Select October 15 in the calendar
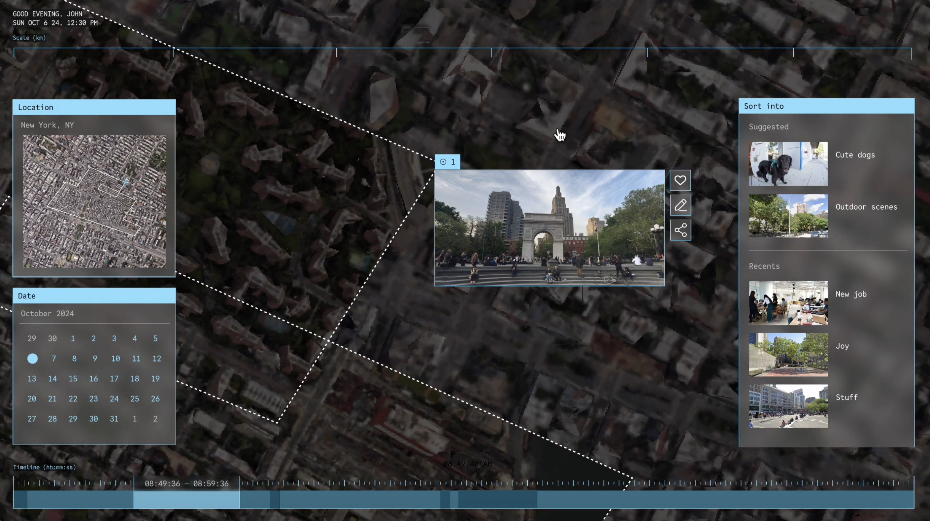 pos(73,379)
